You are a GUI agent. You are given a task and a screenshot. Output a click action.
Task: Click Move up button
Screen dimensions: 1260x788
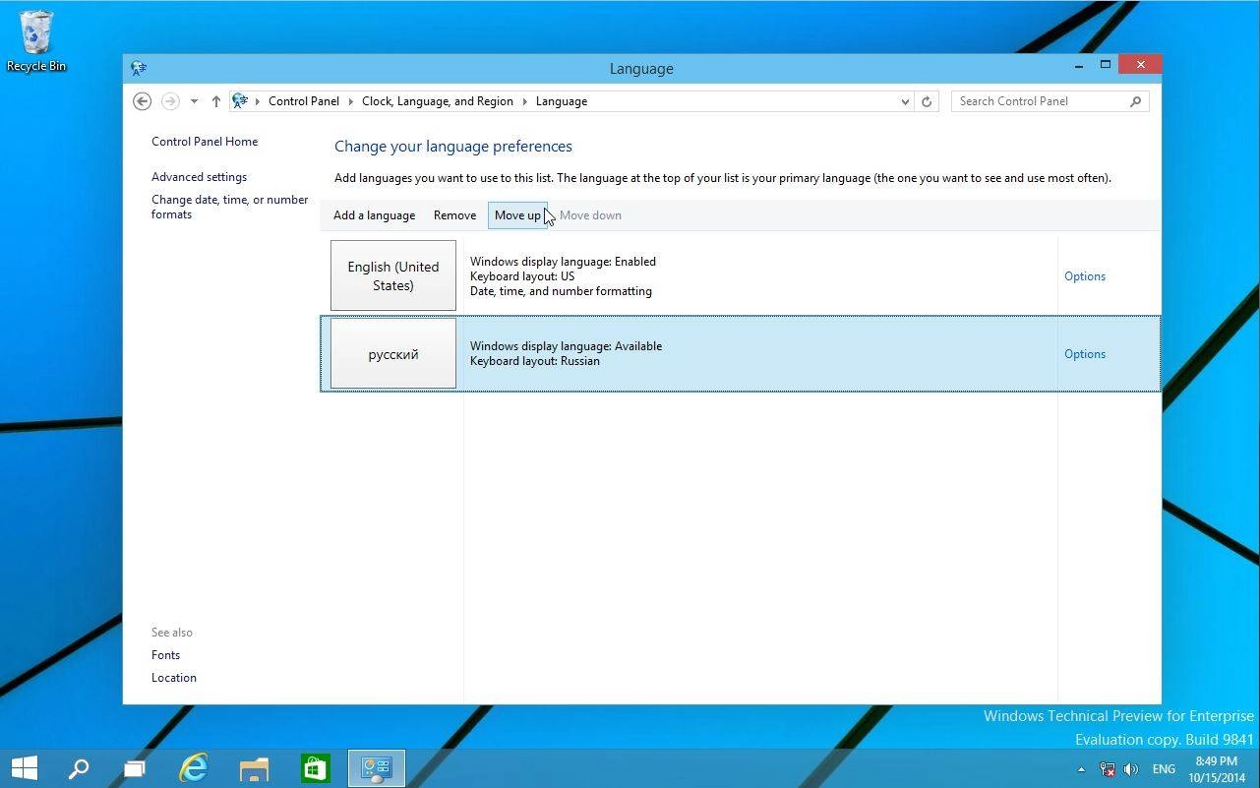pos(517,215)
